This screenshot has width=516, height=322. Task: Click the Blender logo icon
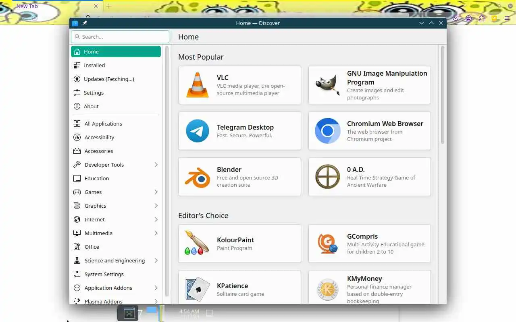198,177
